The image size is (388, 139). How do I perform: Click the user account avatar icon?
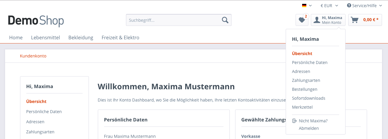coord(317,20)
